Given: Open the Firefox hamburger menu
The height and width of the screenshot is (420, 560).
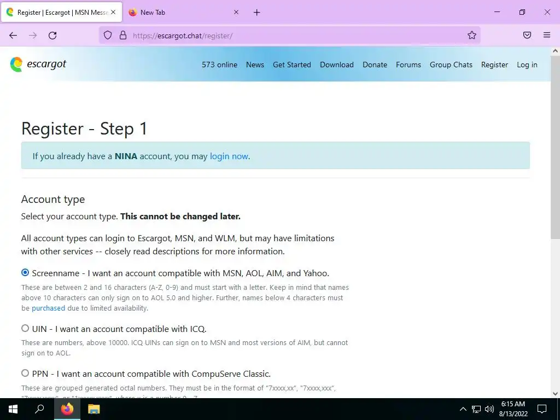Looking at the screenshot, I should (547, 35).
